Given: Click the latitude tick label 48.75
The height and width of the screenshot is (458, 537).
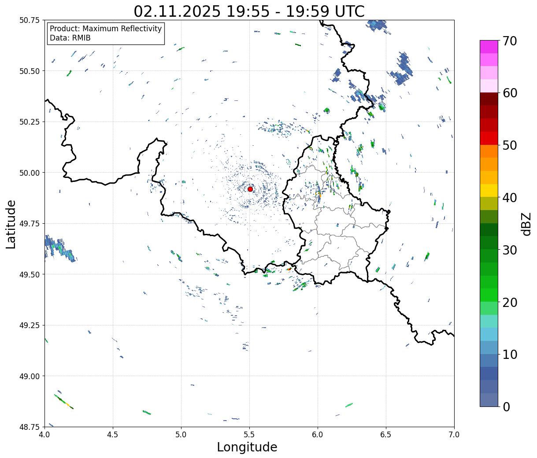Looking at the screenshot, I should click(x=29, y=427).
